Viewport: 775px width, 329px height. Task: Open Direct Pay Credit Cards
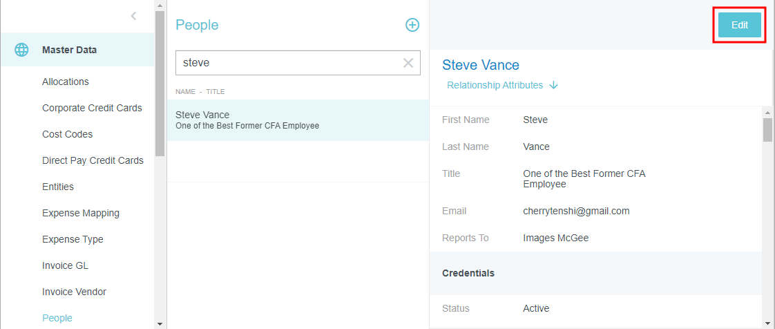pyautogui.click(x=93, y=160)
